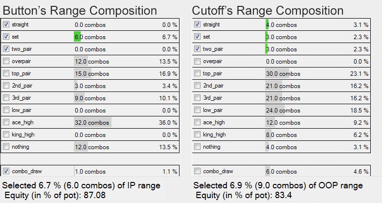Select ace_high checkbox in Button's range
The width and height of the screenshot is (382, 203).
[6, 122]
